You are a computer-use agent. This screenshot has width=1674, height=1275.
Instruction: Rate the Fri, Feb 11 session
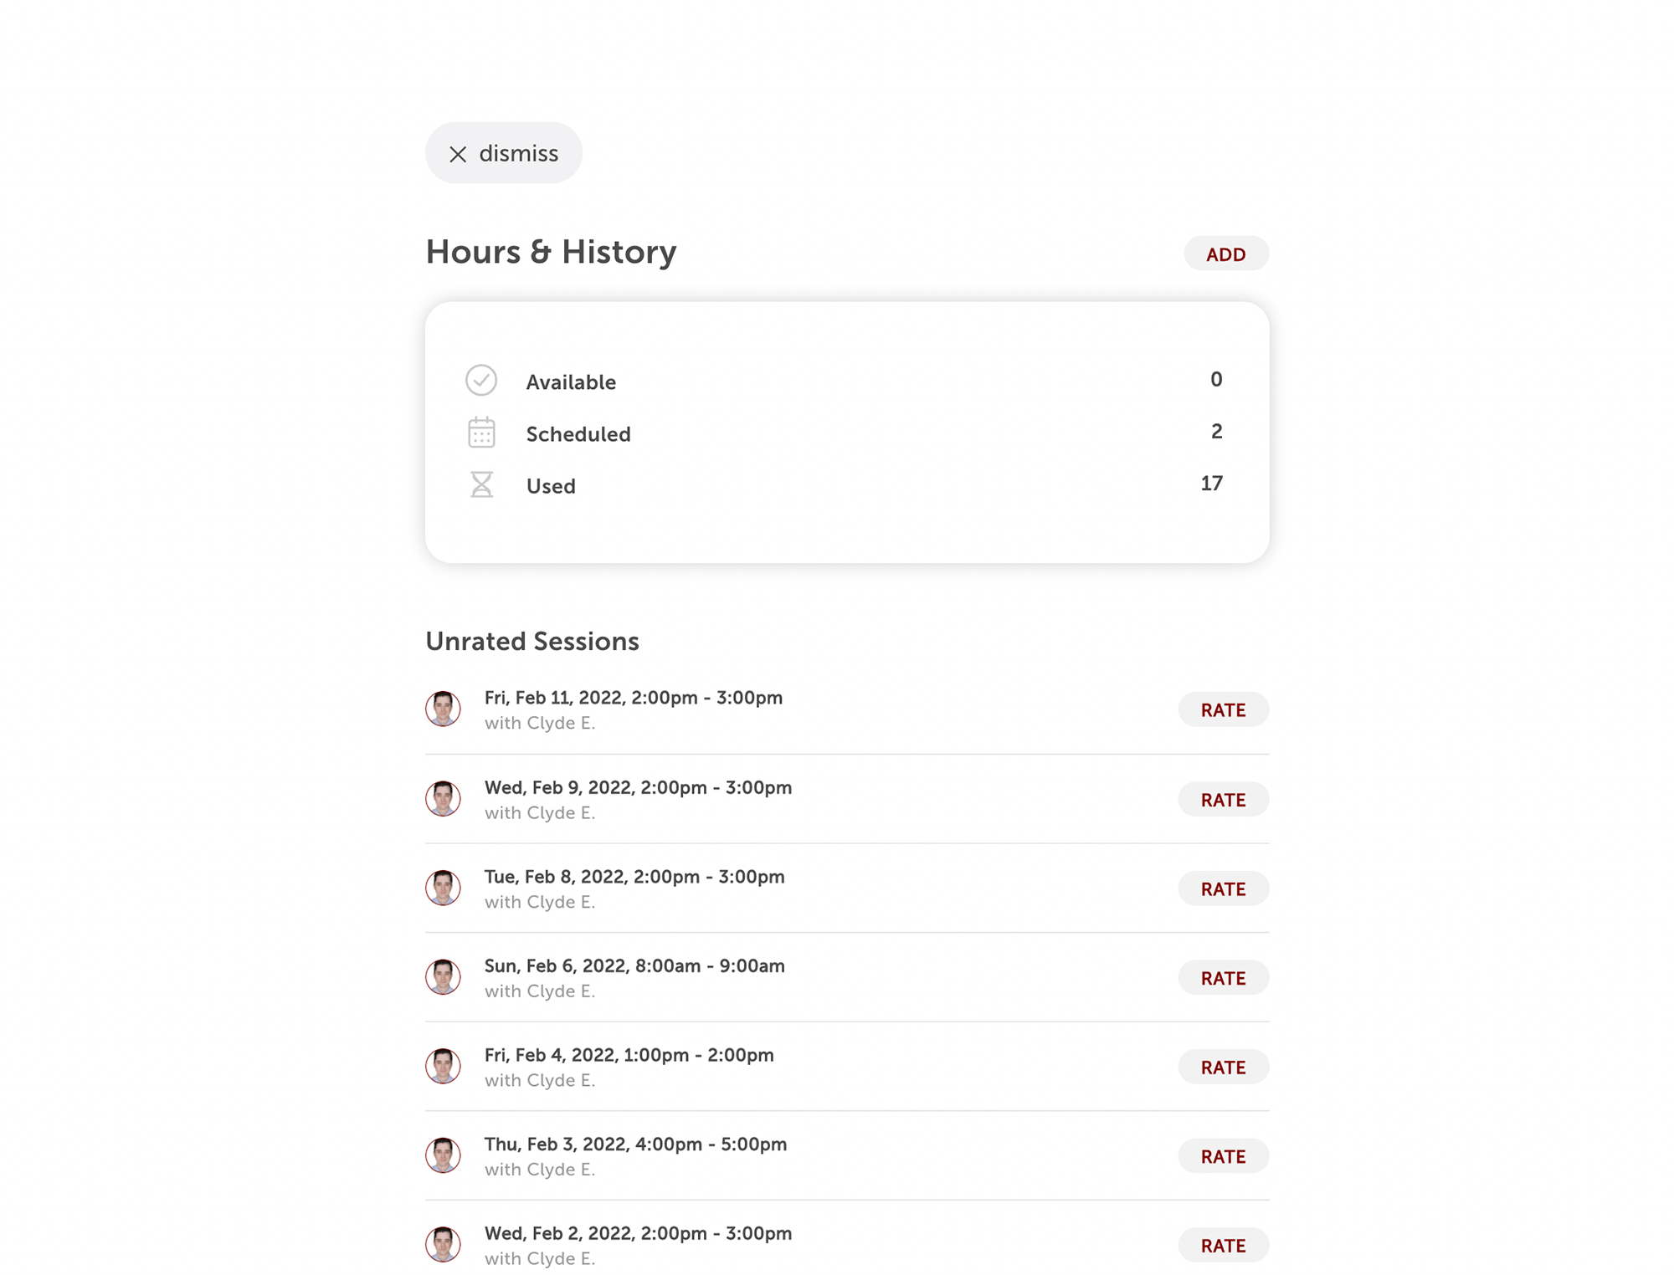click(x=1224, y=709)
